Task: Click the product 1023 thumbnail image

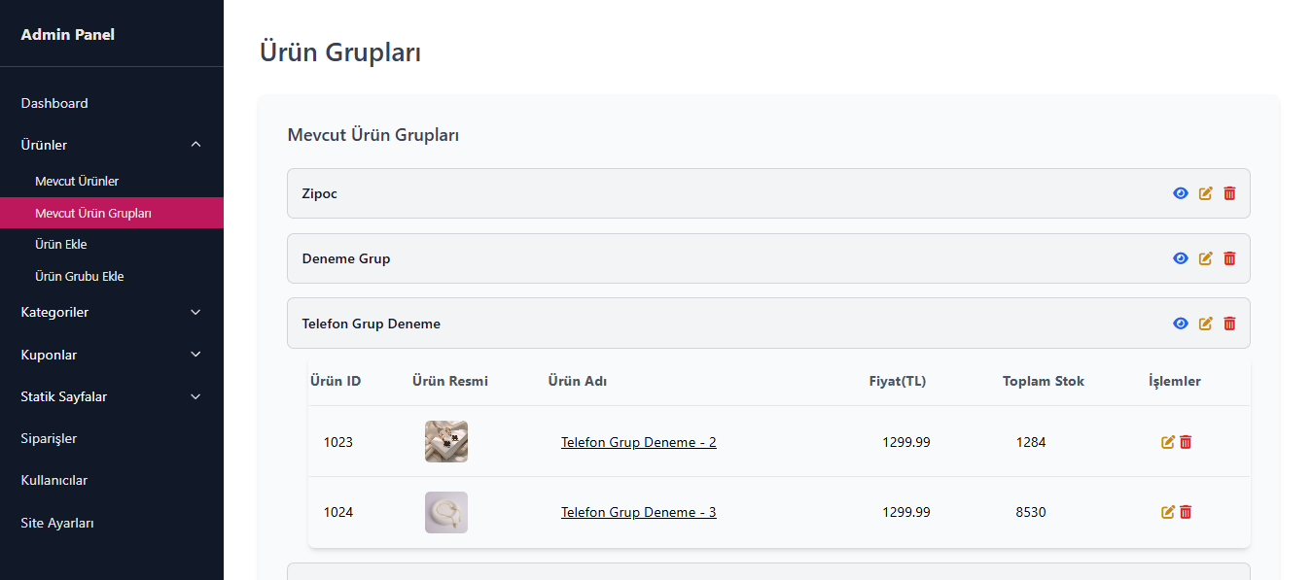Action: click(x=446, y=441)
